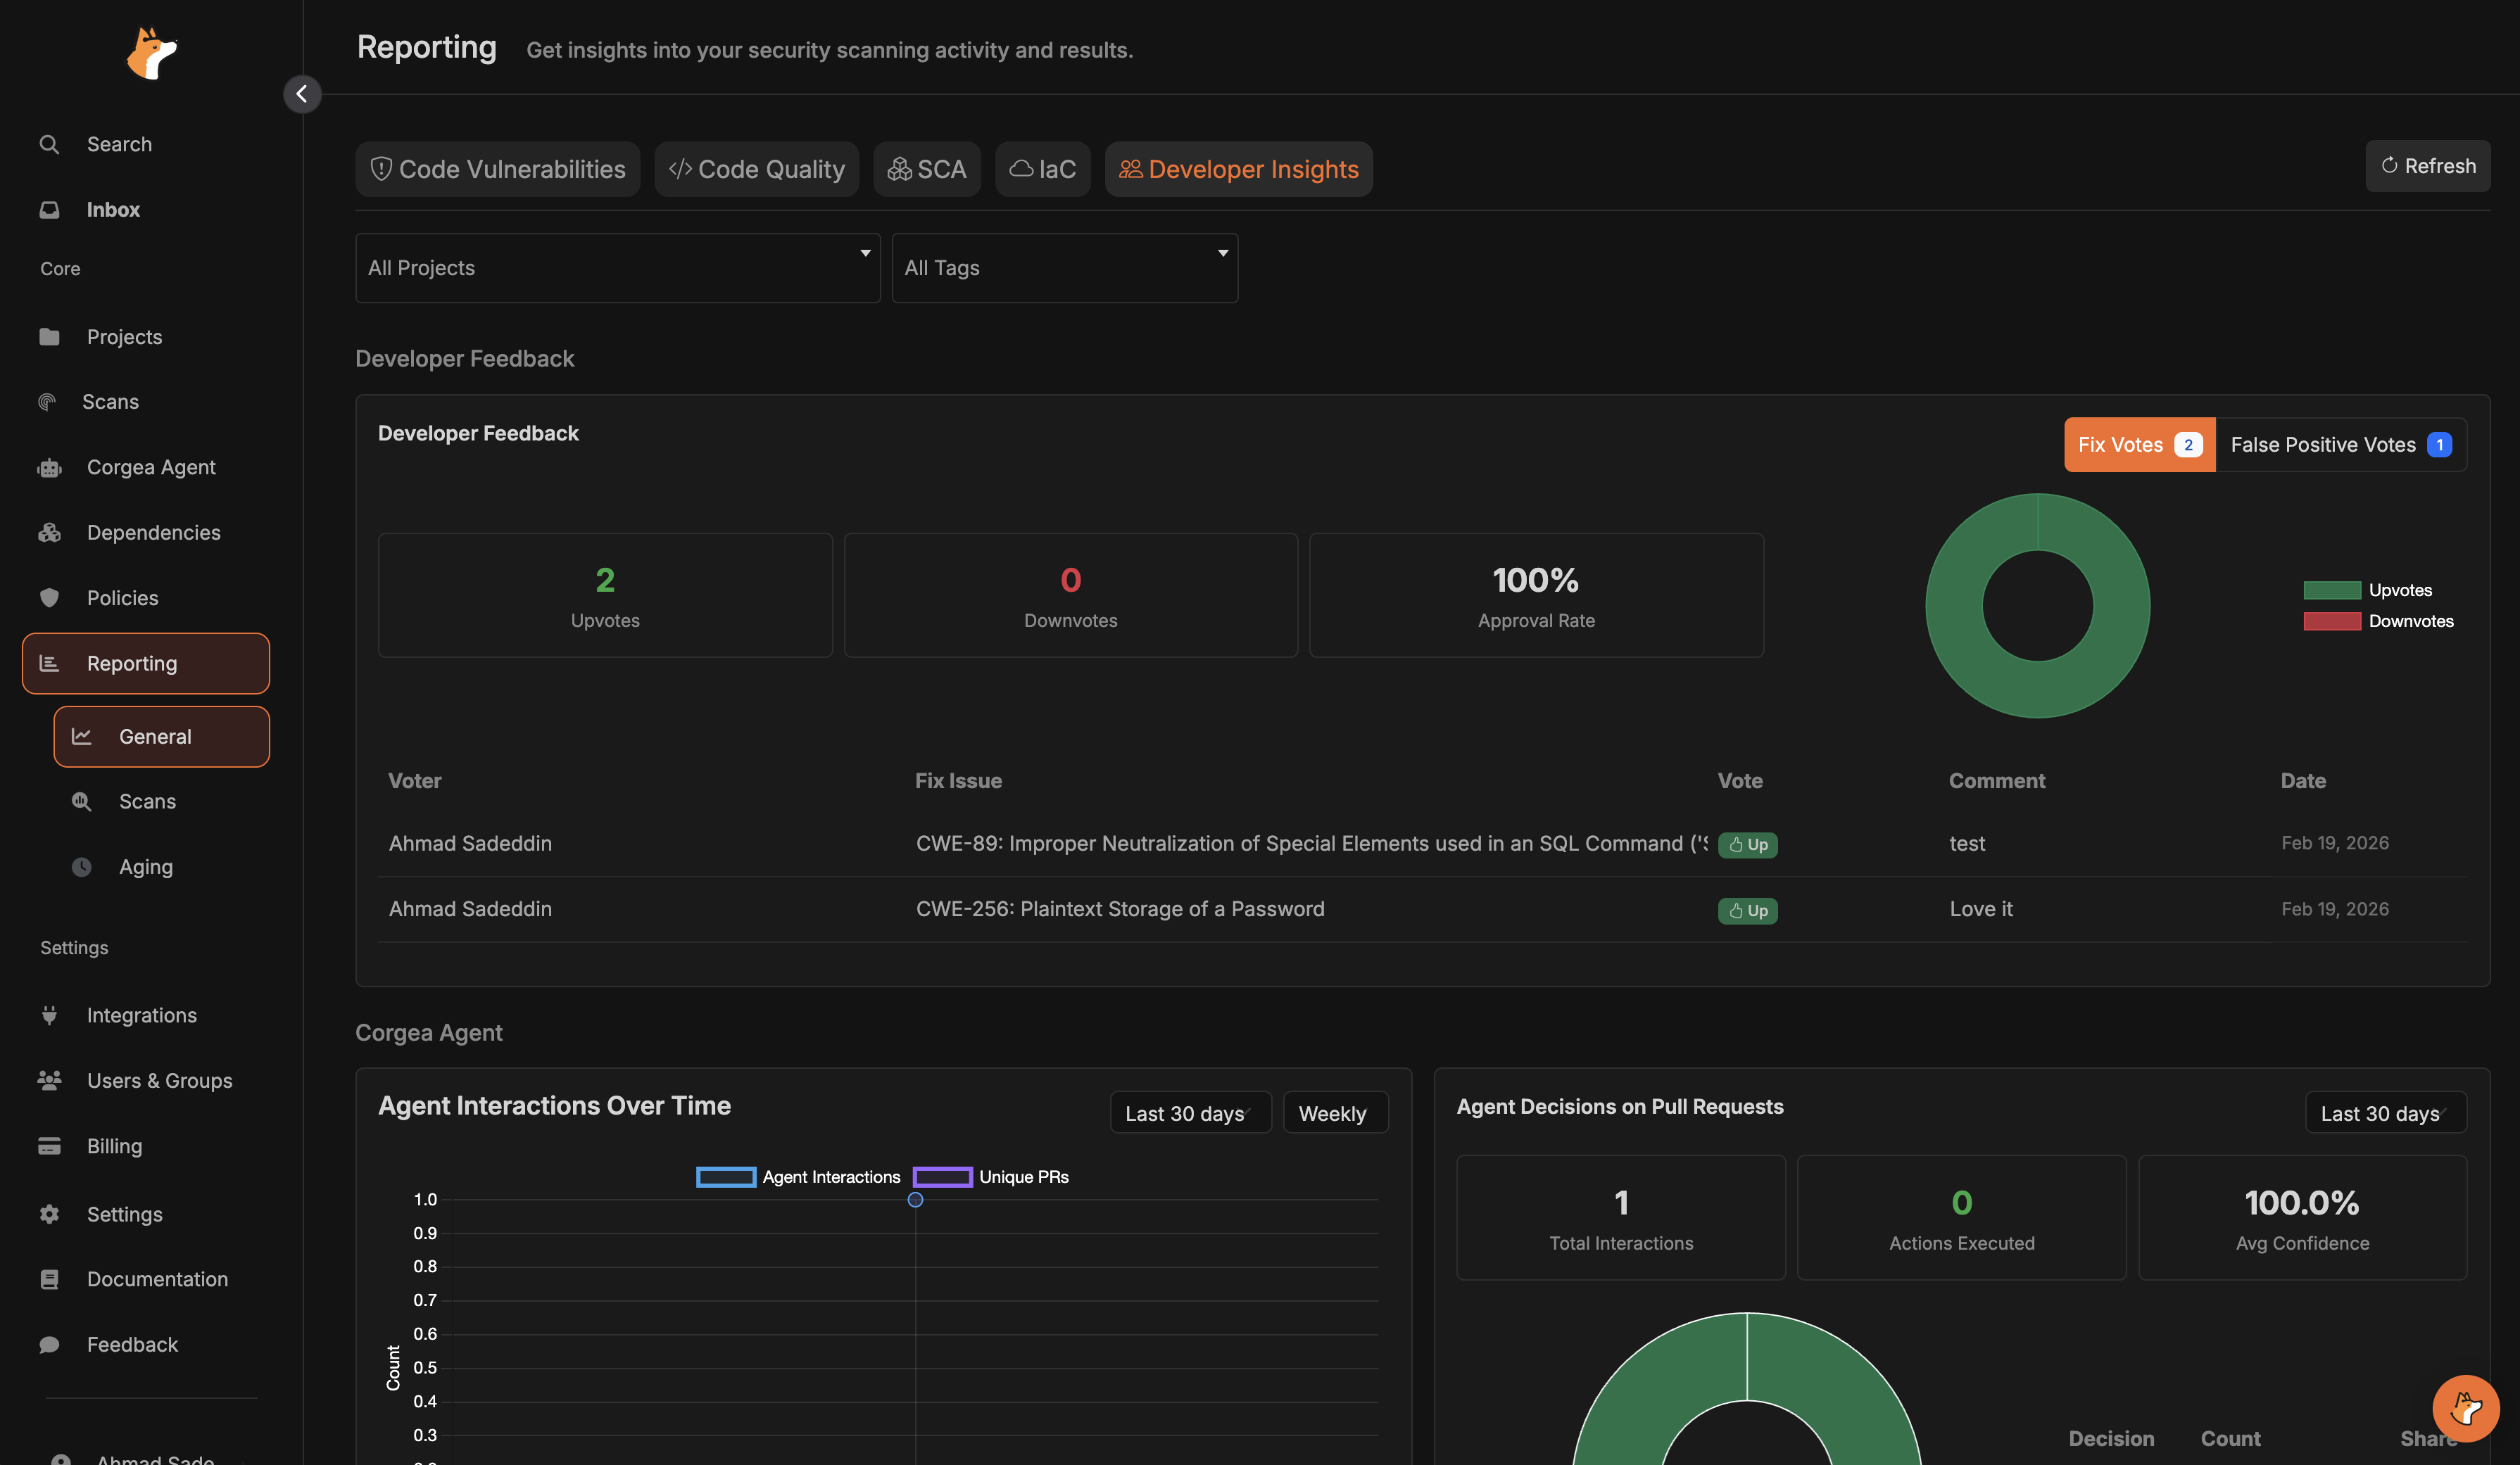This screenshot has width=2520, height=1465.
Task: Select the Fix Votes toggle
Action: click(x=2138, y=445)
